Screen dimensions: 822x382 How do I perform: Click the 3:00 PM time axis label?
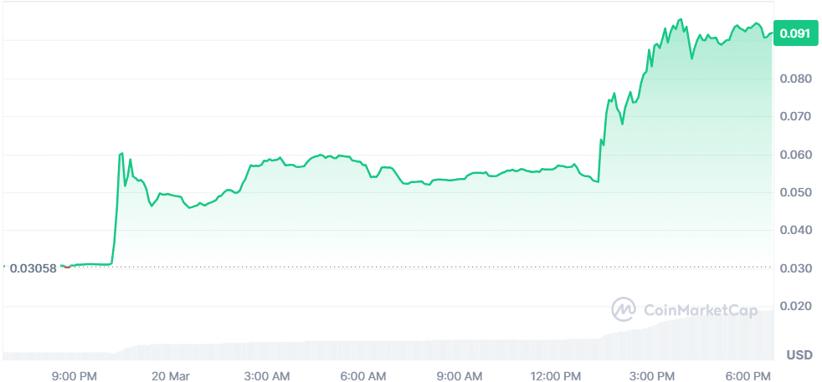653,375
